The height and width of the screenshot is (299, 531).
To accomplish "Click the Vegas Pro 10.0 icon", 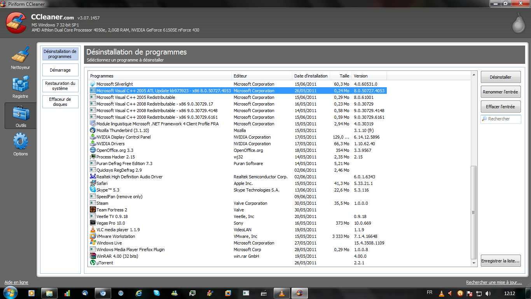I will pos(93,223).
